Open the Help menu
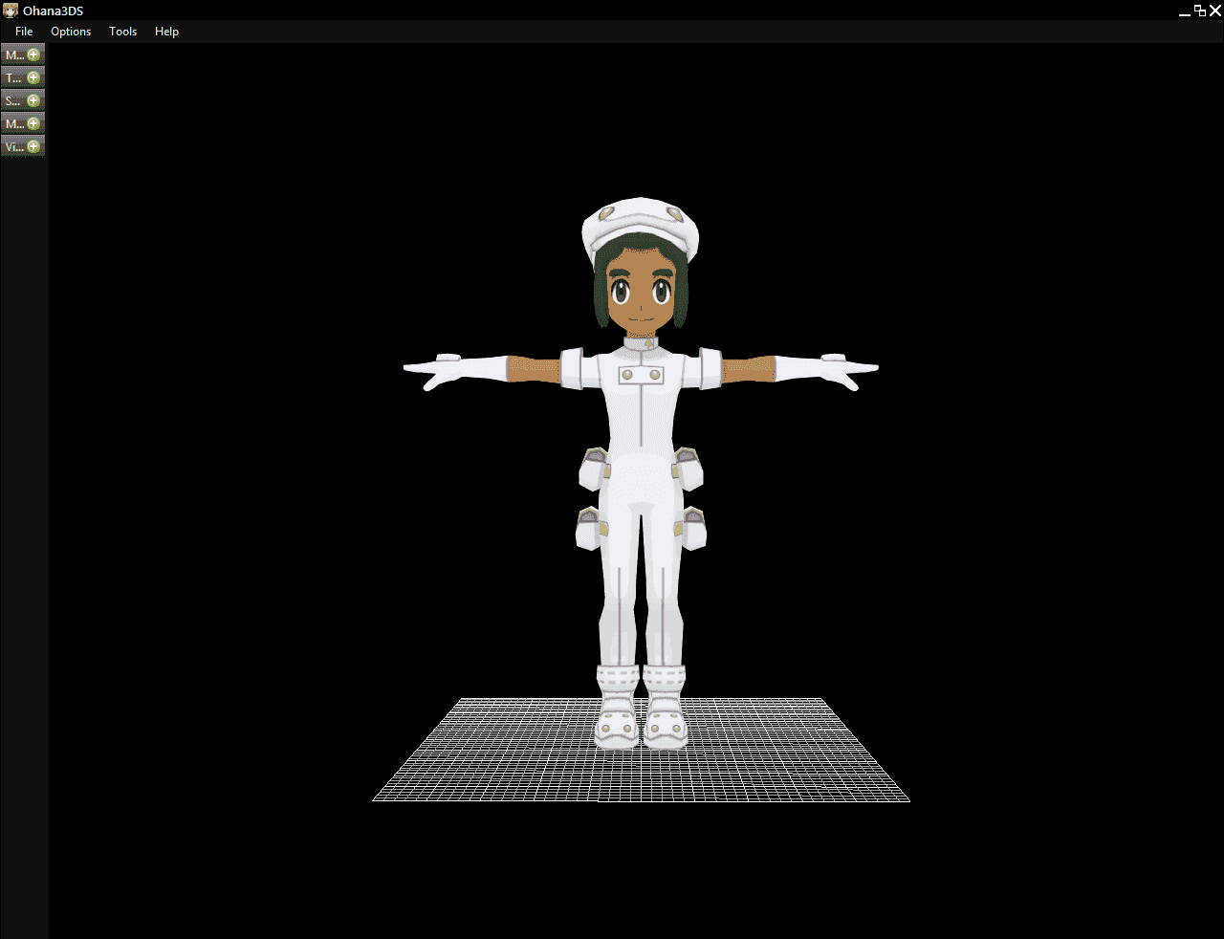This screenshot has width=1224, height=939. (x=166, y=32)
